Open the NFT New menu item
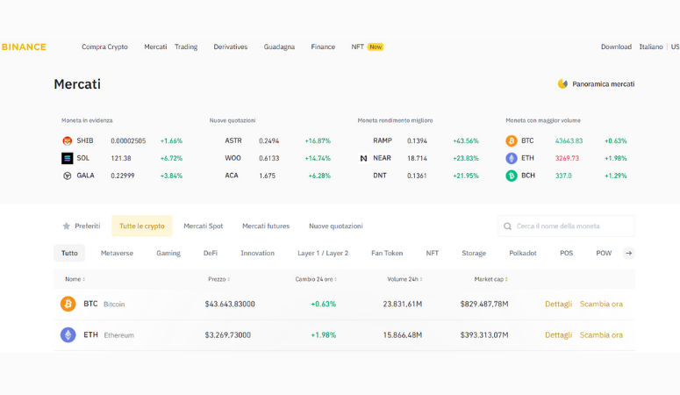The image size is (680, 395). (367, 47)
